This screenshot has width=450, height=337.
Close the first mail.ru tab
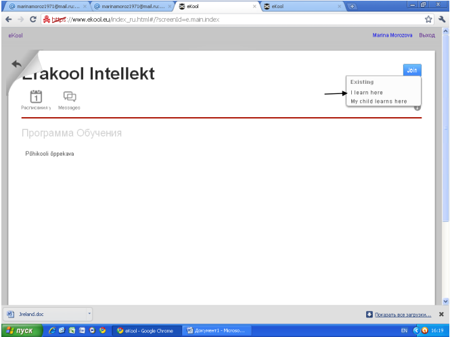point(85,6)
